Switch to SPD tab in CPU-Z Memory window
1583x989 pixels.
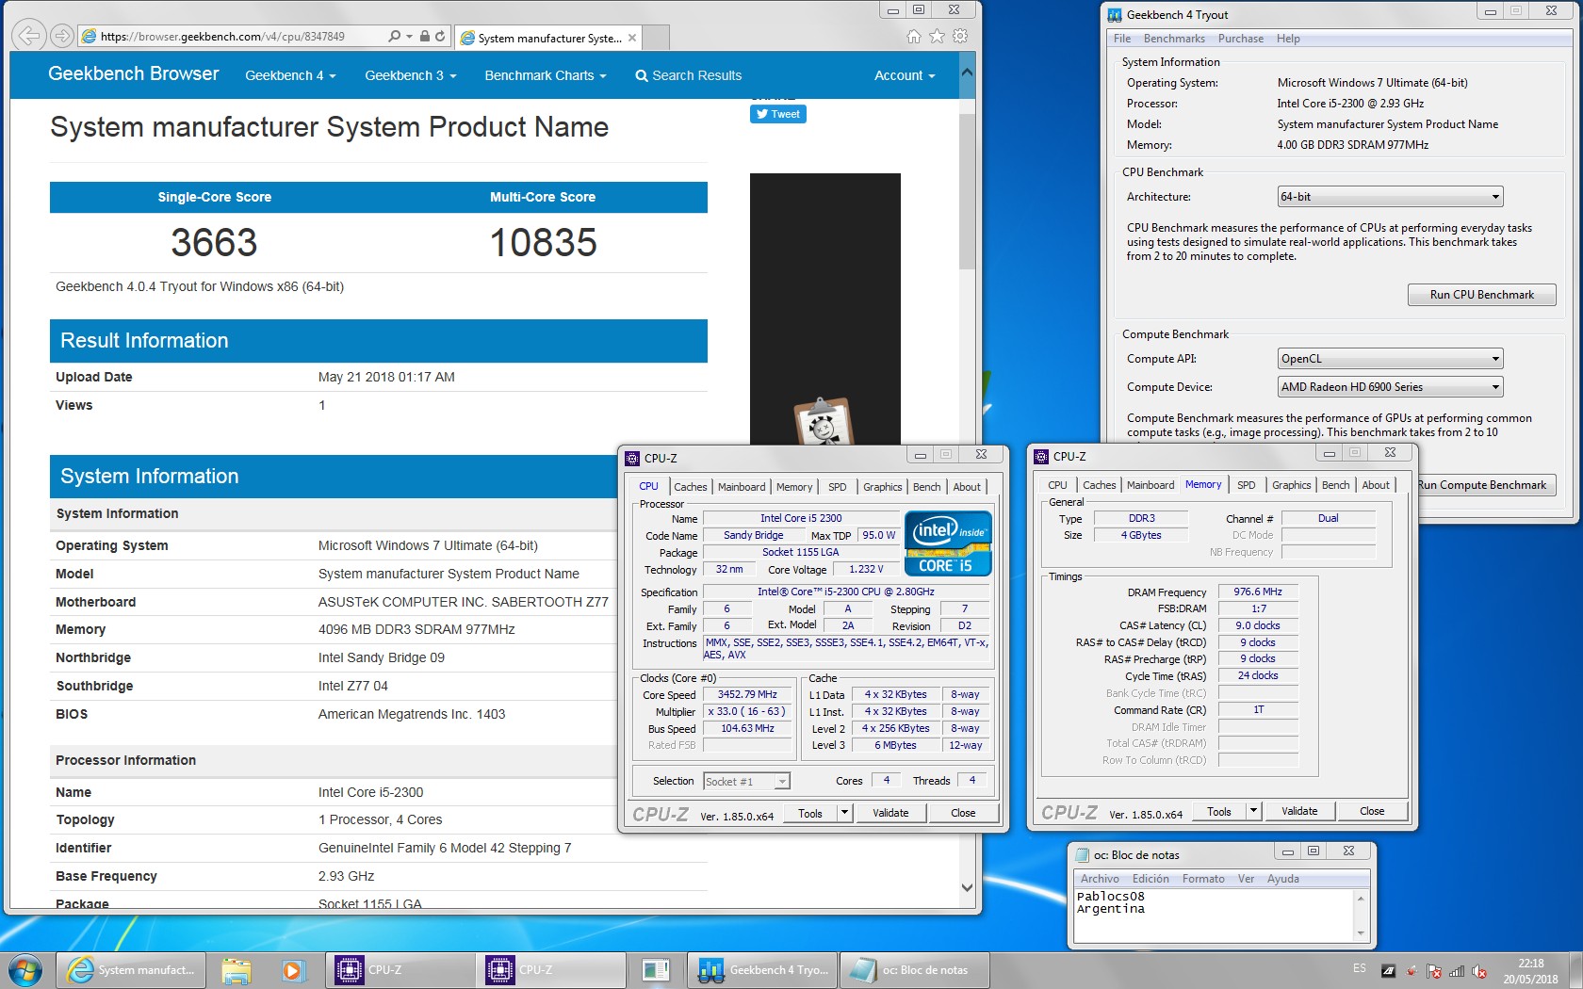click(x=1246, y=485)
